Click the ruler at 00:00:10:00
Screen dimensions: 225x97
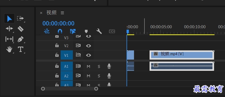tap(195, 27)
